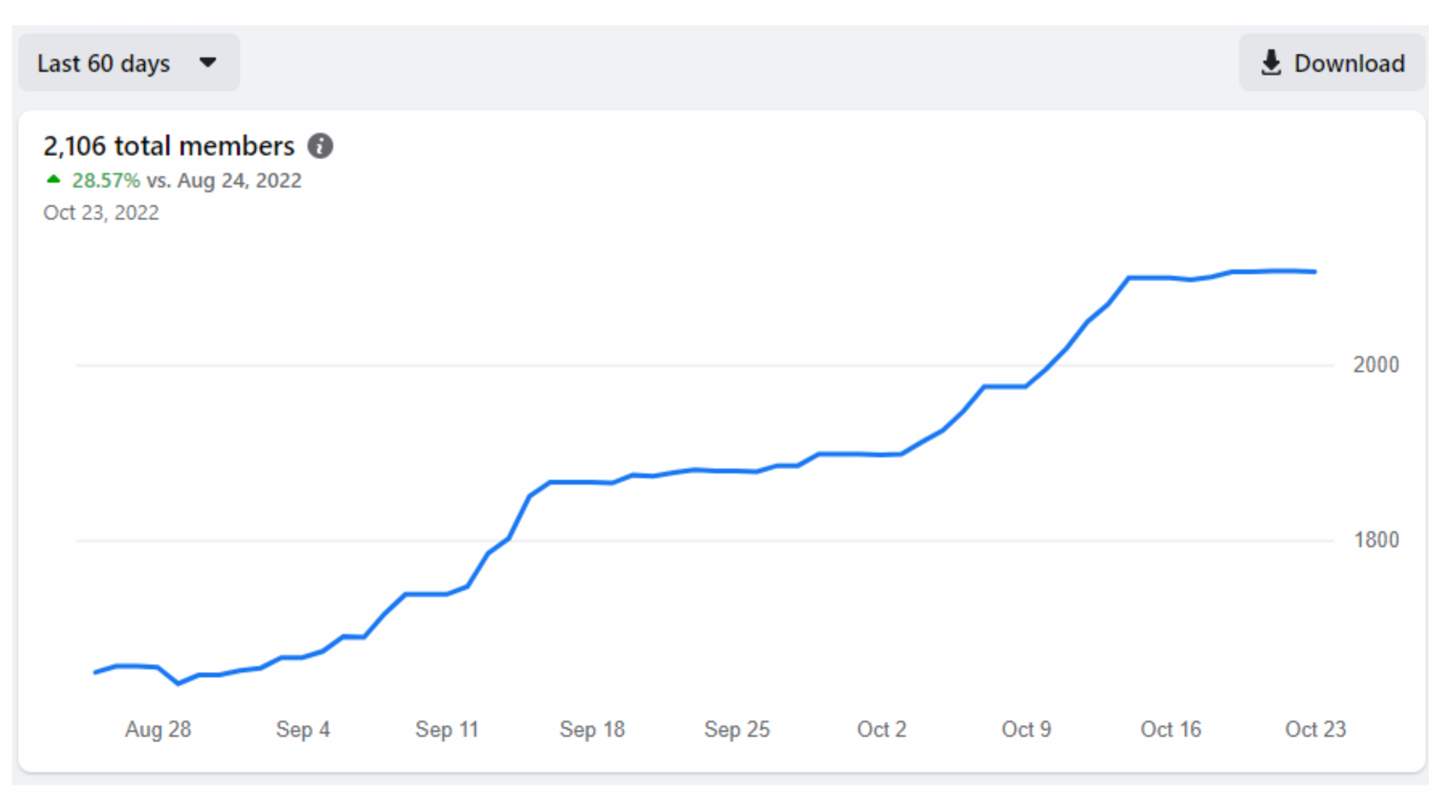Screen dimensions: 1441x810
Task: Click the 28.57% growth percentage
Action: click(x=106, y=181)
